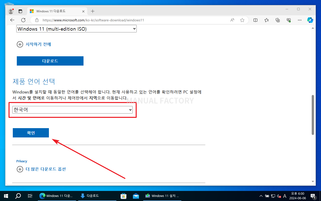Open the Copilot sidebar icon
321x201 pixels.
click(310, 20)
